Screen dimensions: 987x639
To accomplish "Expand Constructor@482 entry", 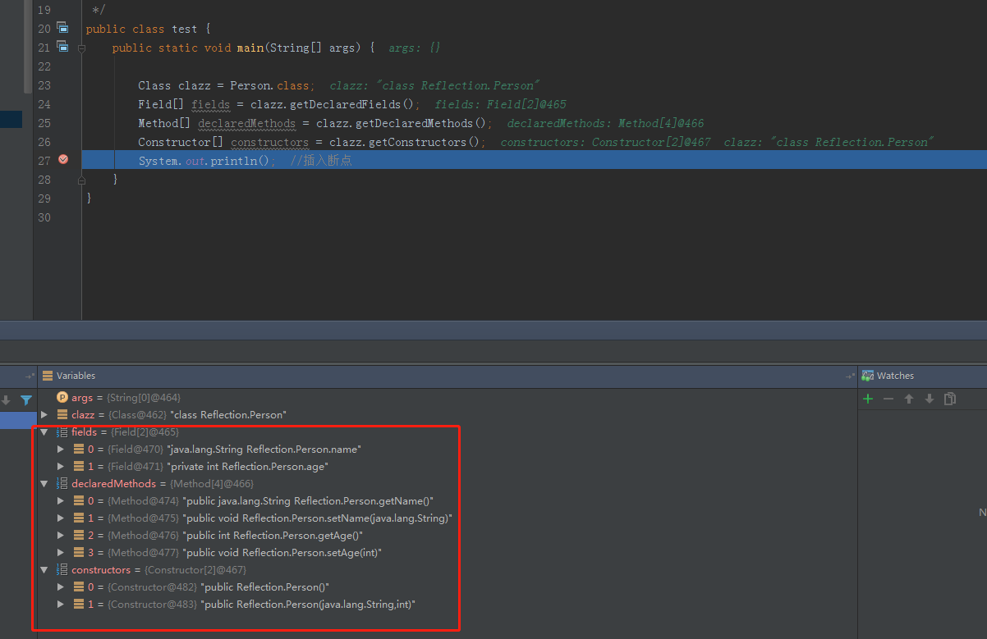I will click(61, 587).
